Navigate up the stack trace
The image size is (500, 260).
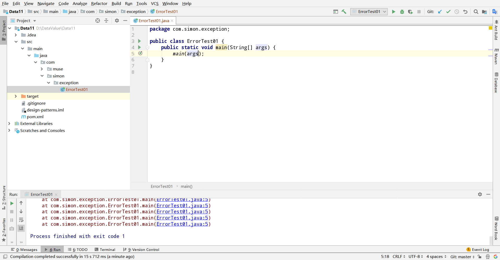pyautogui.click(x=21, y=203)
